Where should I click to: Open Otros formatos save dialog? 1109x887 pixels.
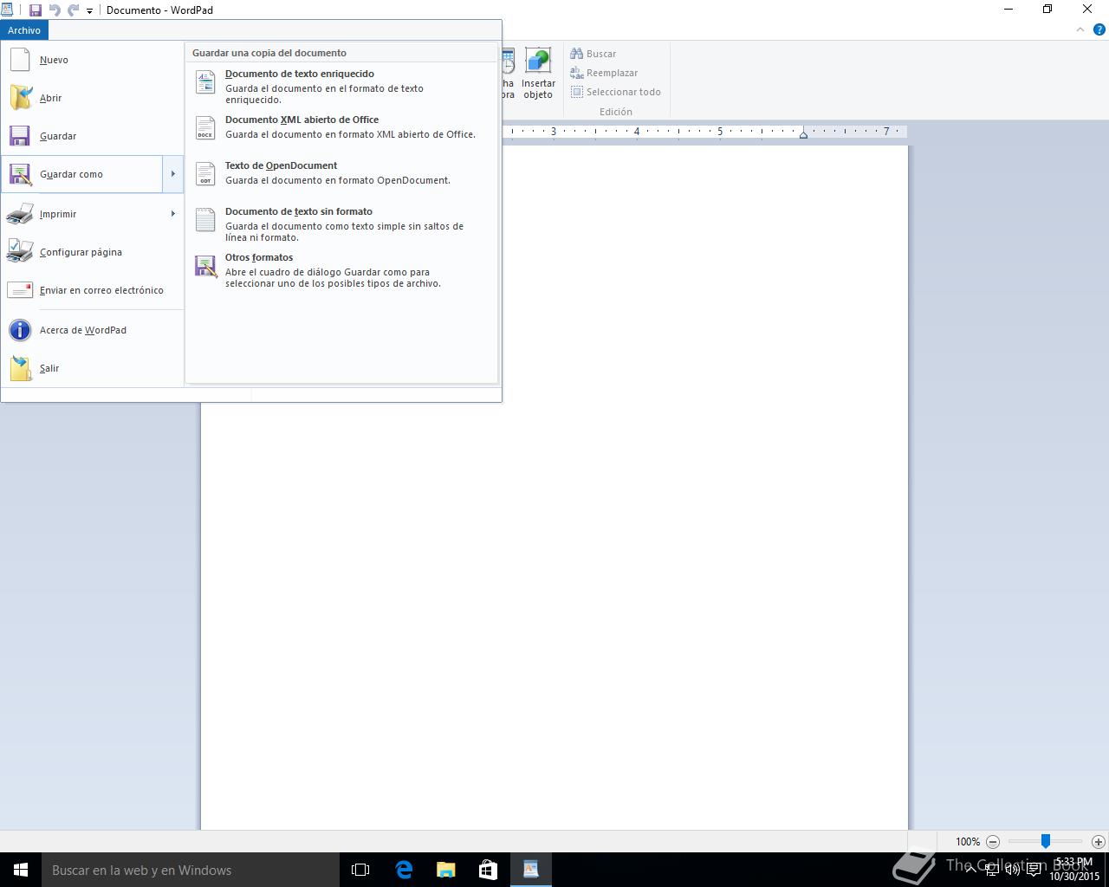340,270
